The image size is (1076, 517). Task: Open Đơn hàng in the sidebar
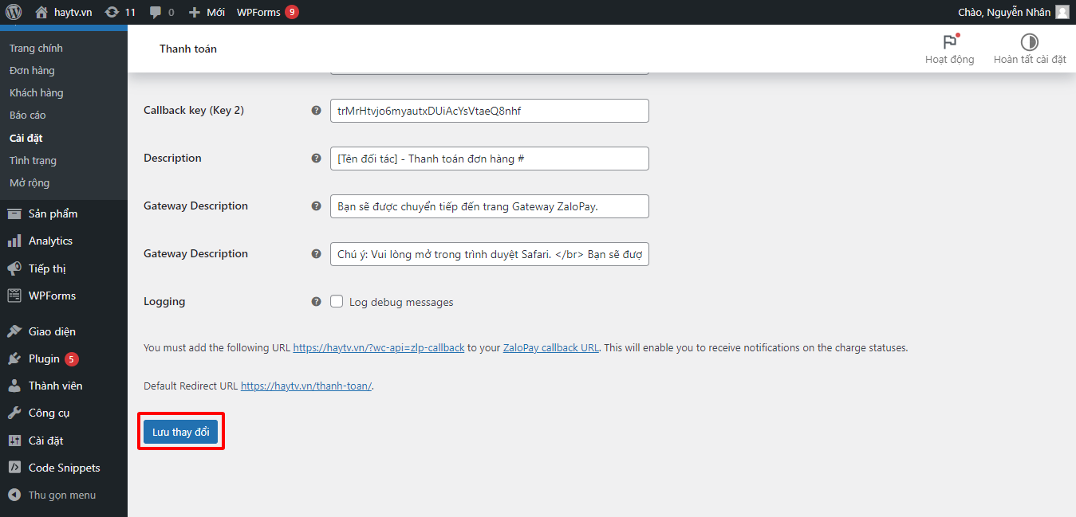click(32, 71)
